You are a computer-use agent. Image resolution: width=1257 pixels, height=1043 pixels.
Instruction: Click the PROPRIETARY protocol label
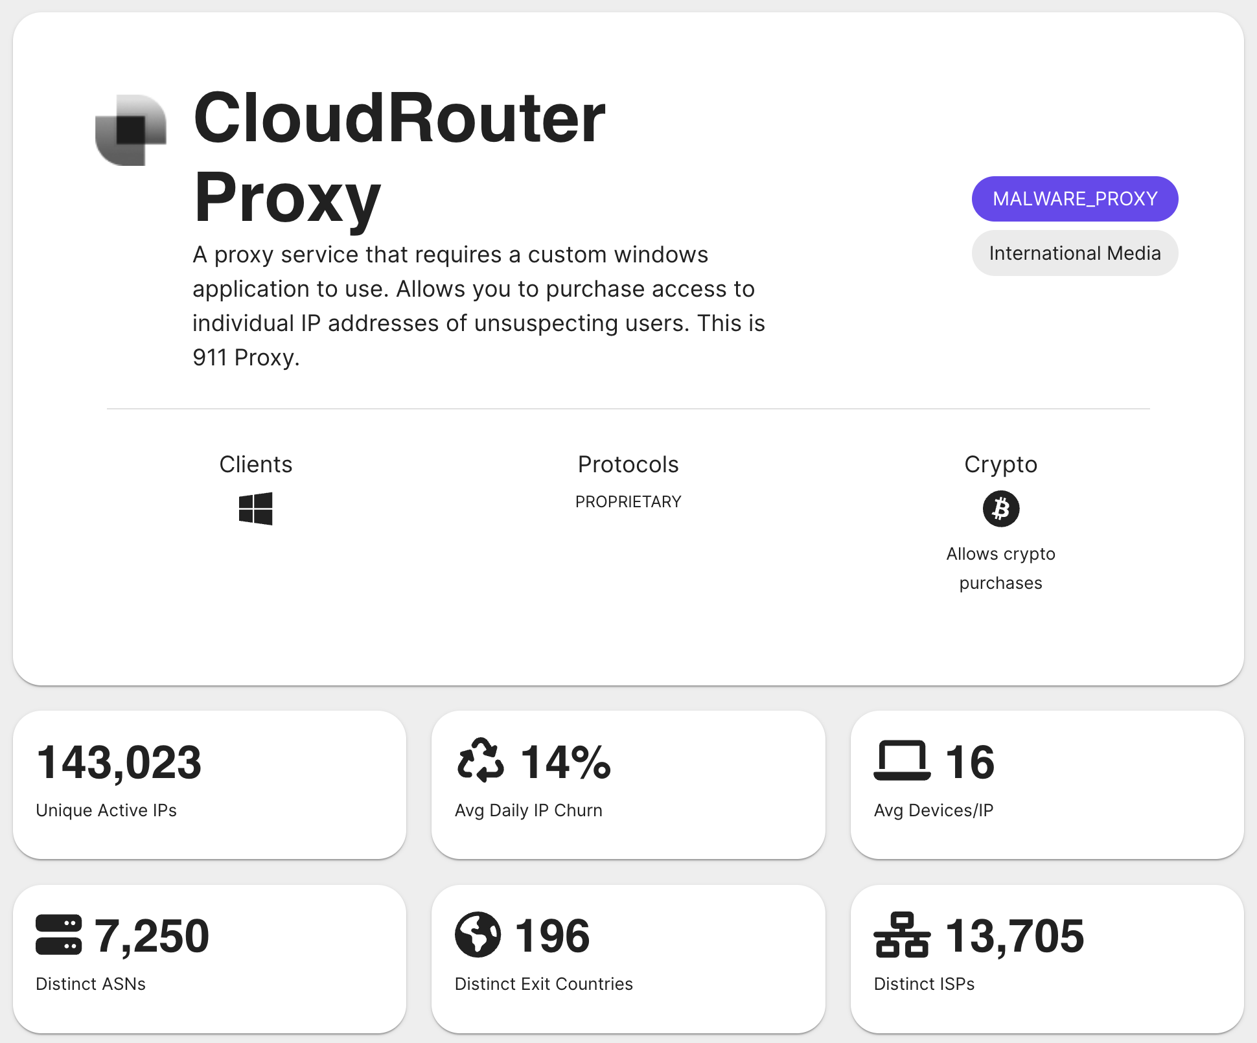(627, 501)
